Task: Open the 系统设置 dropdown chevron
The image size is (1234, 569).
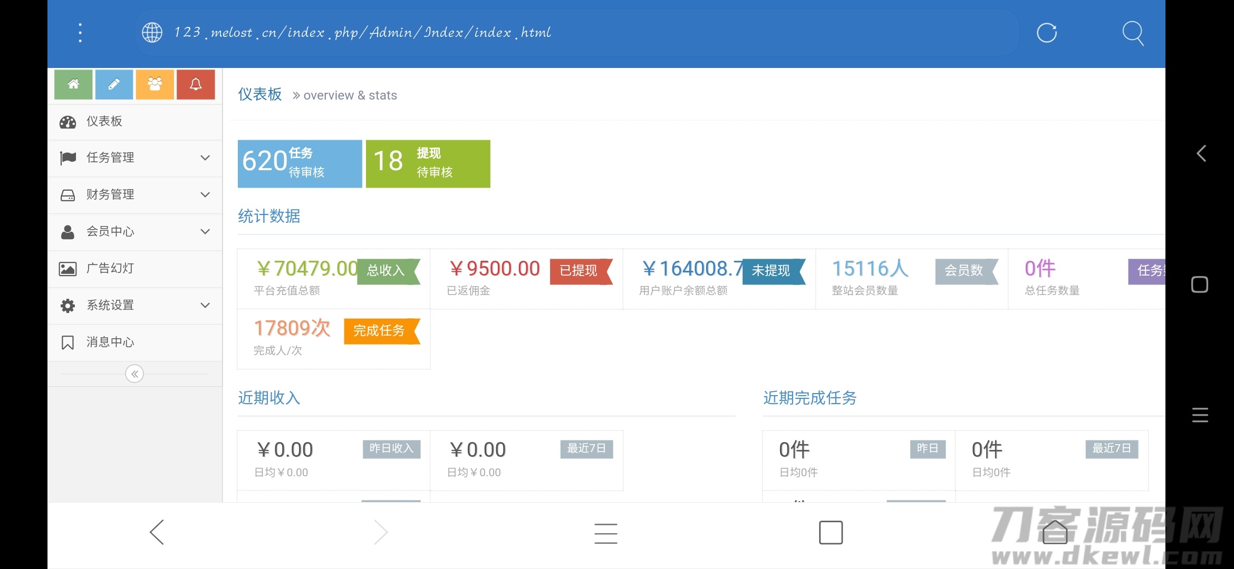Action: [x=205, y=306]
